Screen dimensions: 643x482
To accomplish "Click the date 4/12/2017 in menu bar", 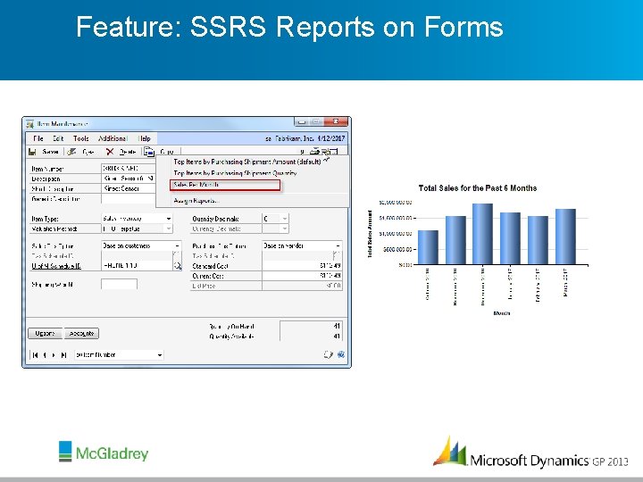I will click(x=331, y=138).
